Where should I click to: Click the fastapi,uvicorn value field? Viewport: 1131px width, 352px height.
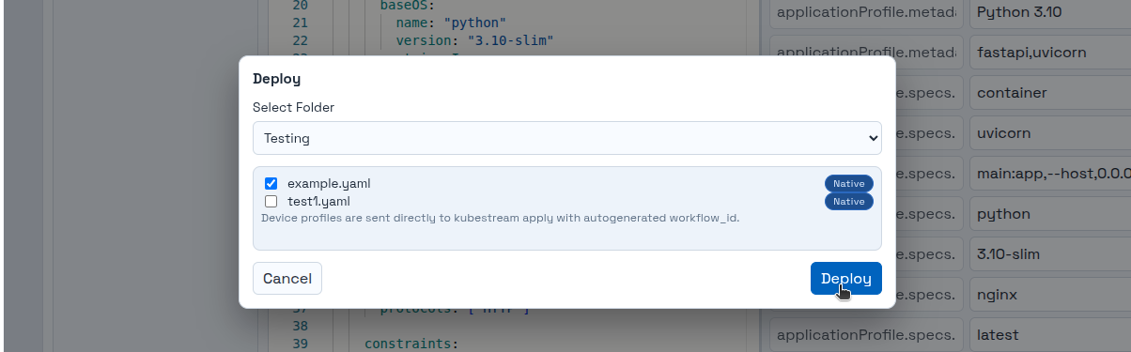click(1050, 53)
